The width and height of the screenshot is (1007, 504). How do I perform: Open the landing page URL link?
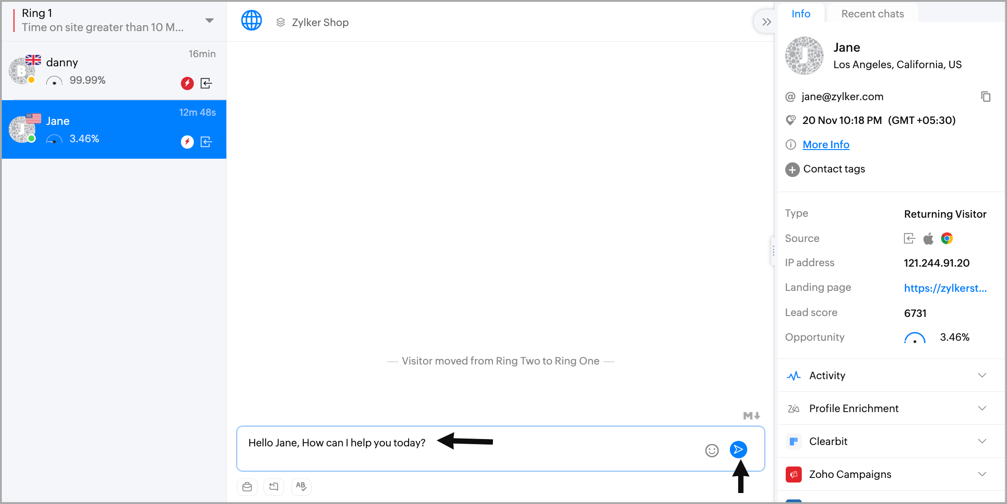pos(945,288)
